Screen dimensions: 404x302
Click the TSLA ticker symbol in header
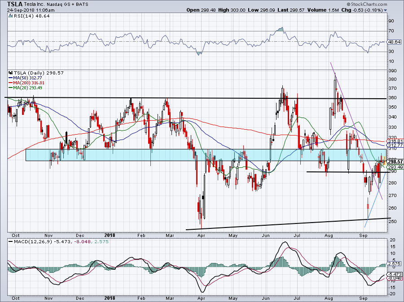tap(15, 4)
